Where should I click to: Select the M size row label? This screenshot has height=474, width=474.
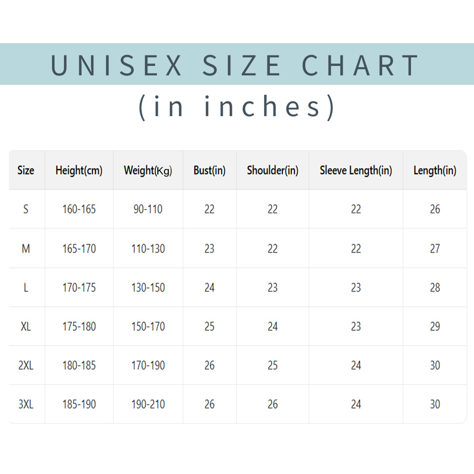click(26, 249)
